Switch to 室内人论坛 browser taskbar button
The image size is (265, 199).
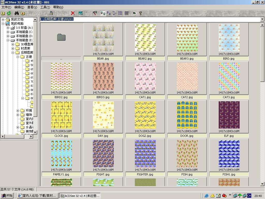tap(38, 196)
